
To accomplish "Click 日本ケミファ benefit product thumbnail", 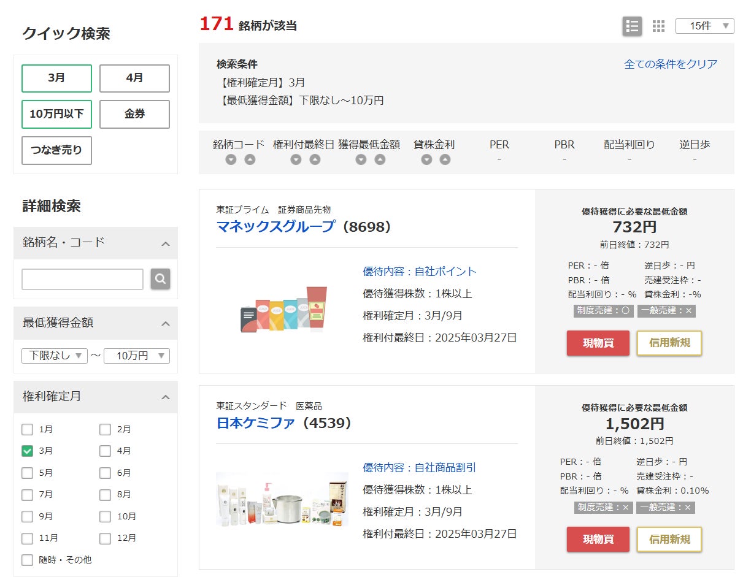I will click(x=282, y=499).
